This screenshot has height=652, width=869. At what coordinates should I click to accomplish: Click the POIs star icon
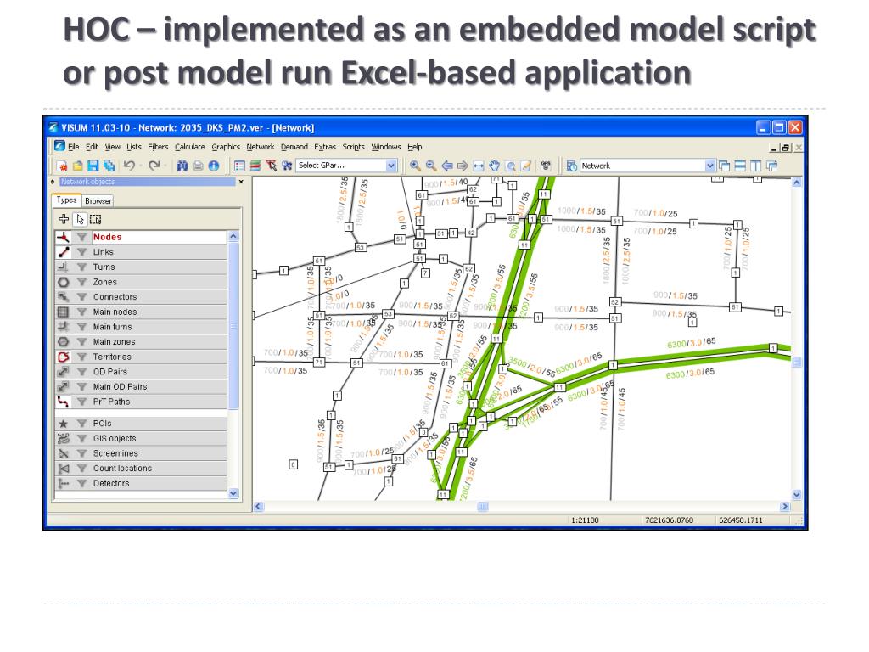(x=63, y=423)
